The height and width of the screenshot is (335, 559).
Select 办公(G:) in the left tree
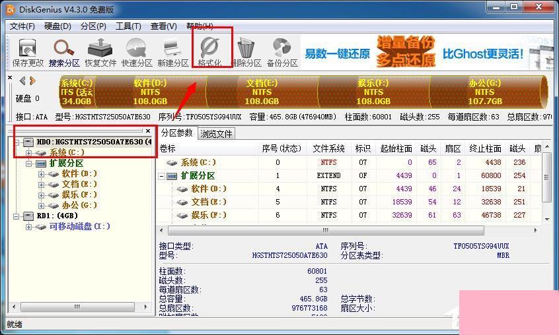tap(79, 205)
